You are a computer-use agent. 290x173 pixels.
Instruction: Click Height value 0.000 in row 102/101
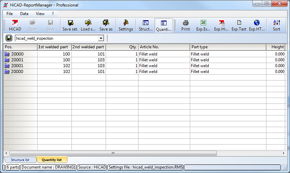tap(280, 72)
